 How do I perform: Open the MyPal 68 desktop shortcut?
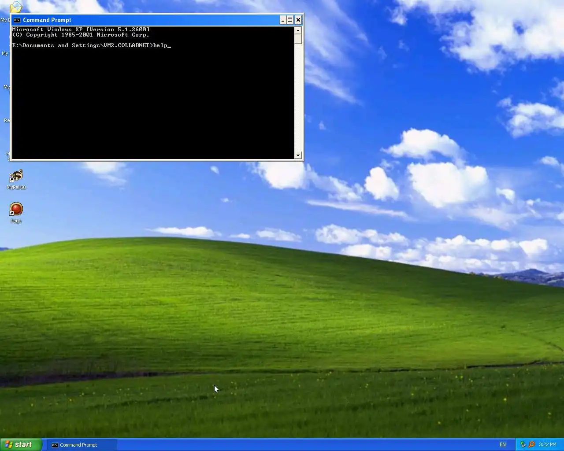coord(16,180)
